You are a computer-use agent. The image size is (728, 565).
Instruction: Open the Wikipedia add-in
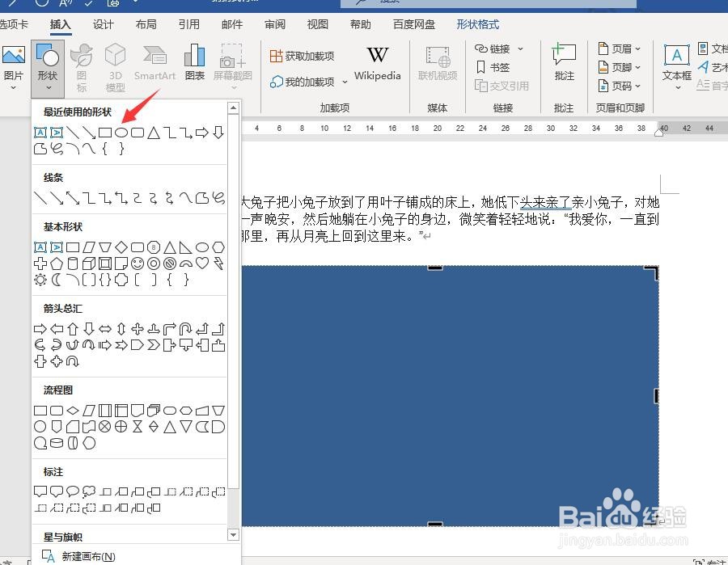(x=377, y=61)
